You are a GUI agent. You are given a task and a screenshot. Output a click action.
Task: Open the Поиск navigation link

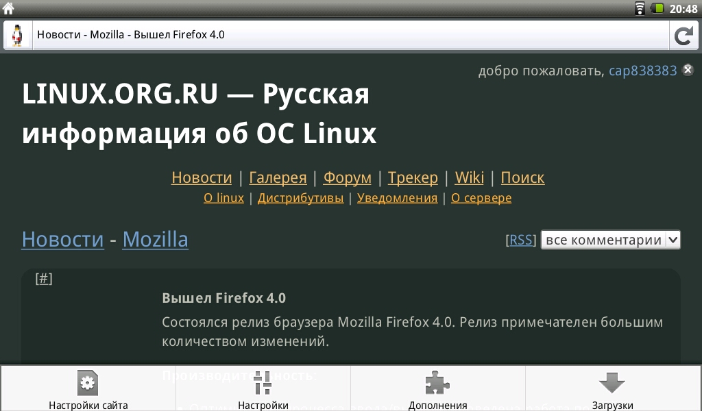pyautogui.click(x=522, y=177)
